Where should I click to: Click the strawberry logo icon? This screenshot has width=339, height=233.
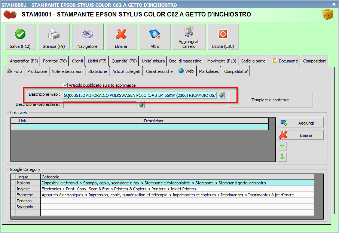click(10, 15)
